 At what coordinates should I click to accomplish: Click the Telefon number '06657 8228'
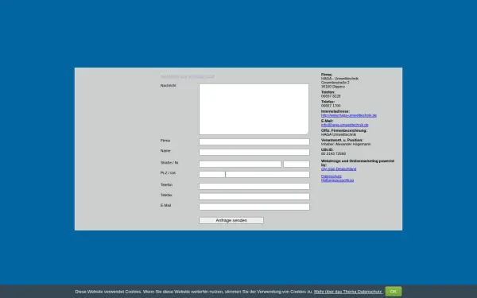pyautogui.click(x=331, y=96)
